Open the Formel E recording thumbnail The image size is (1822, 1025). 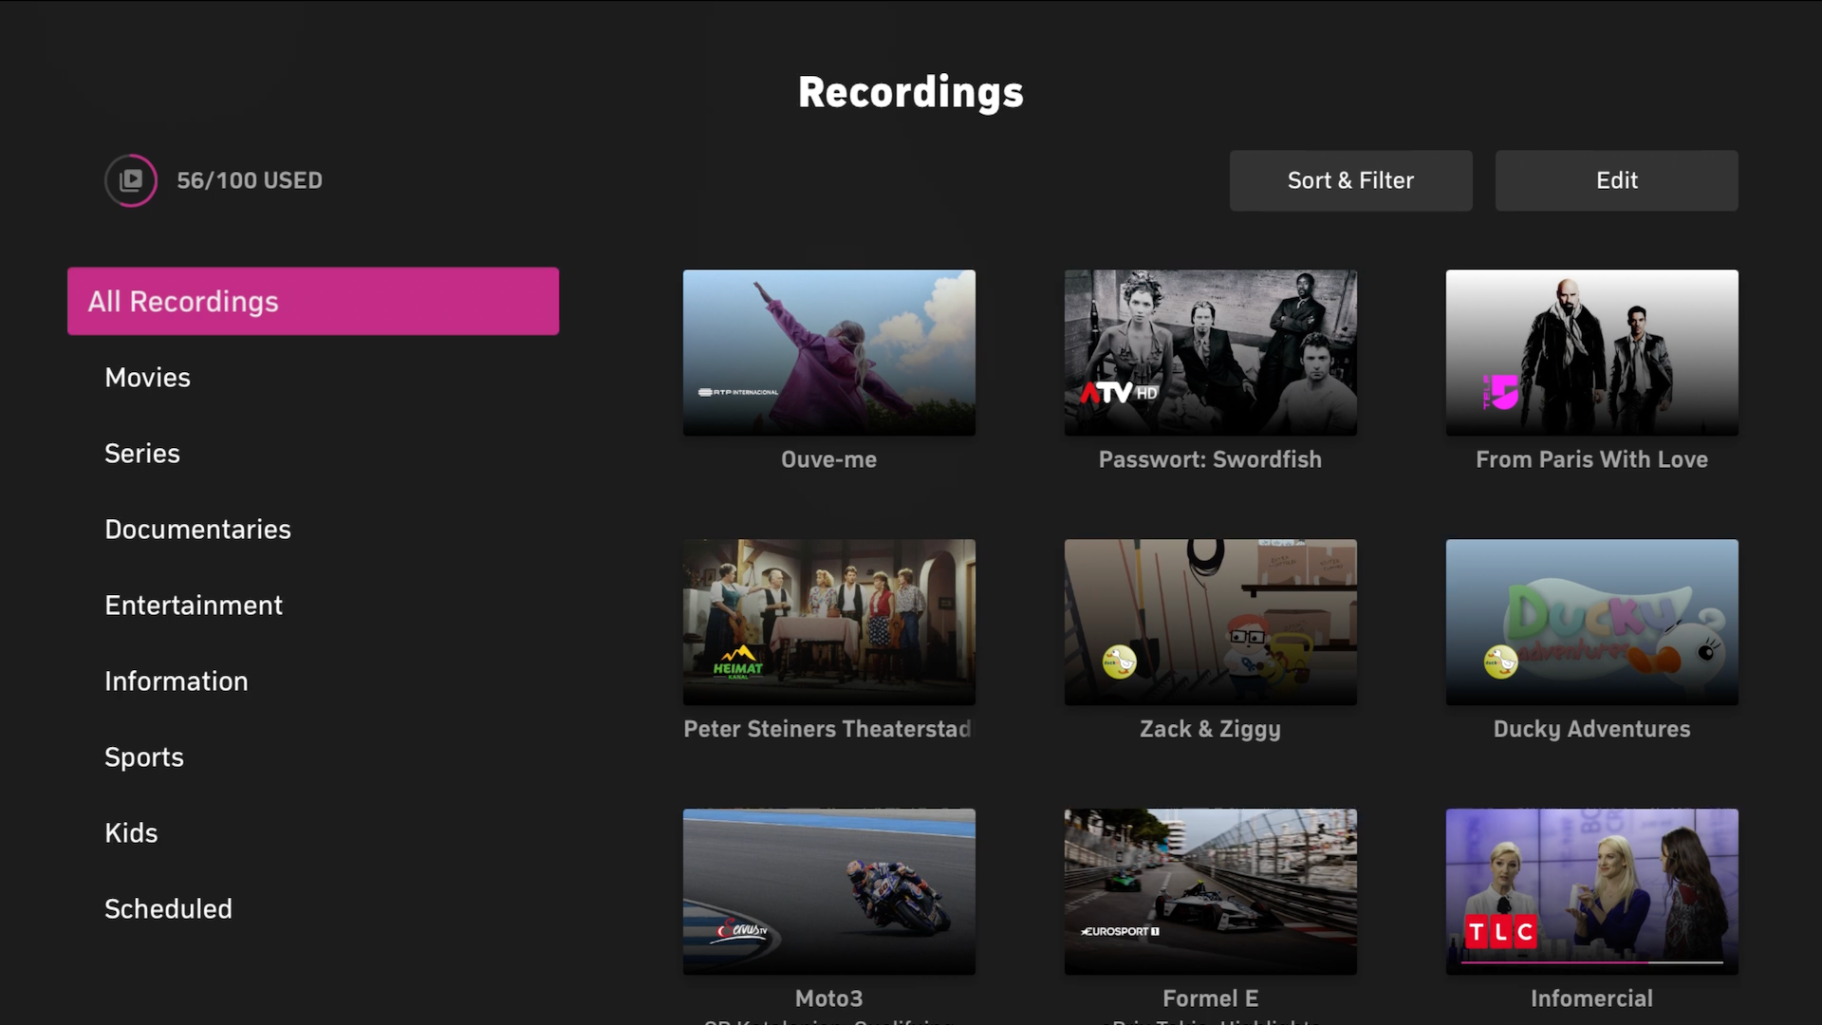tap(1211, 891)
